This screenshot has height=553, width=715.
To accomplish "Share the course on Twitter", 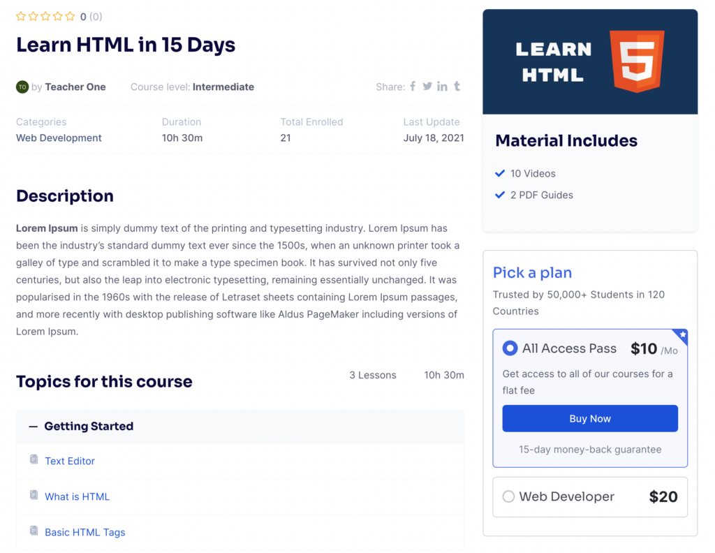I will point(427,87).
